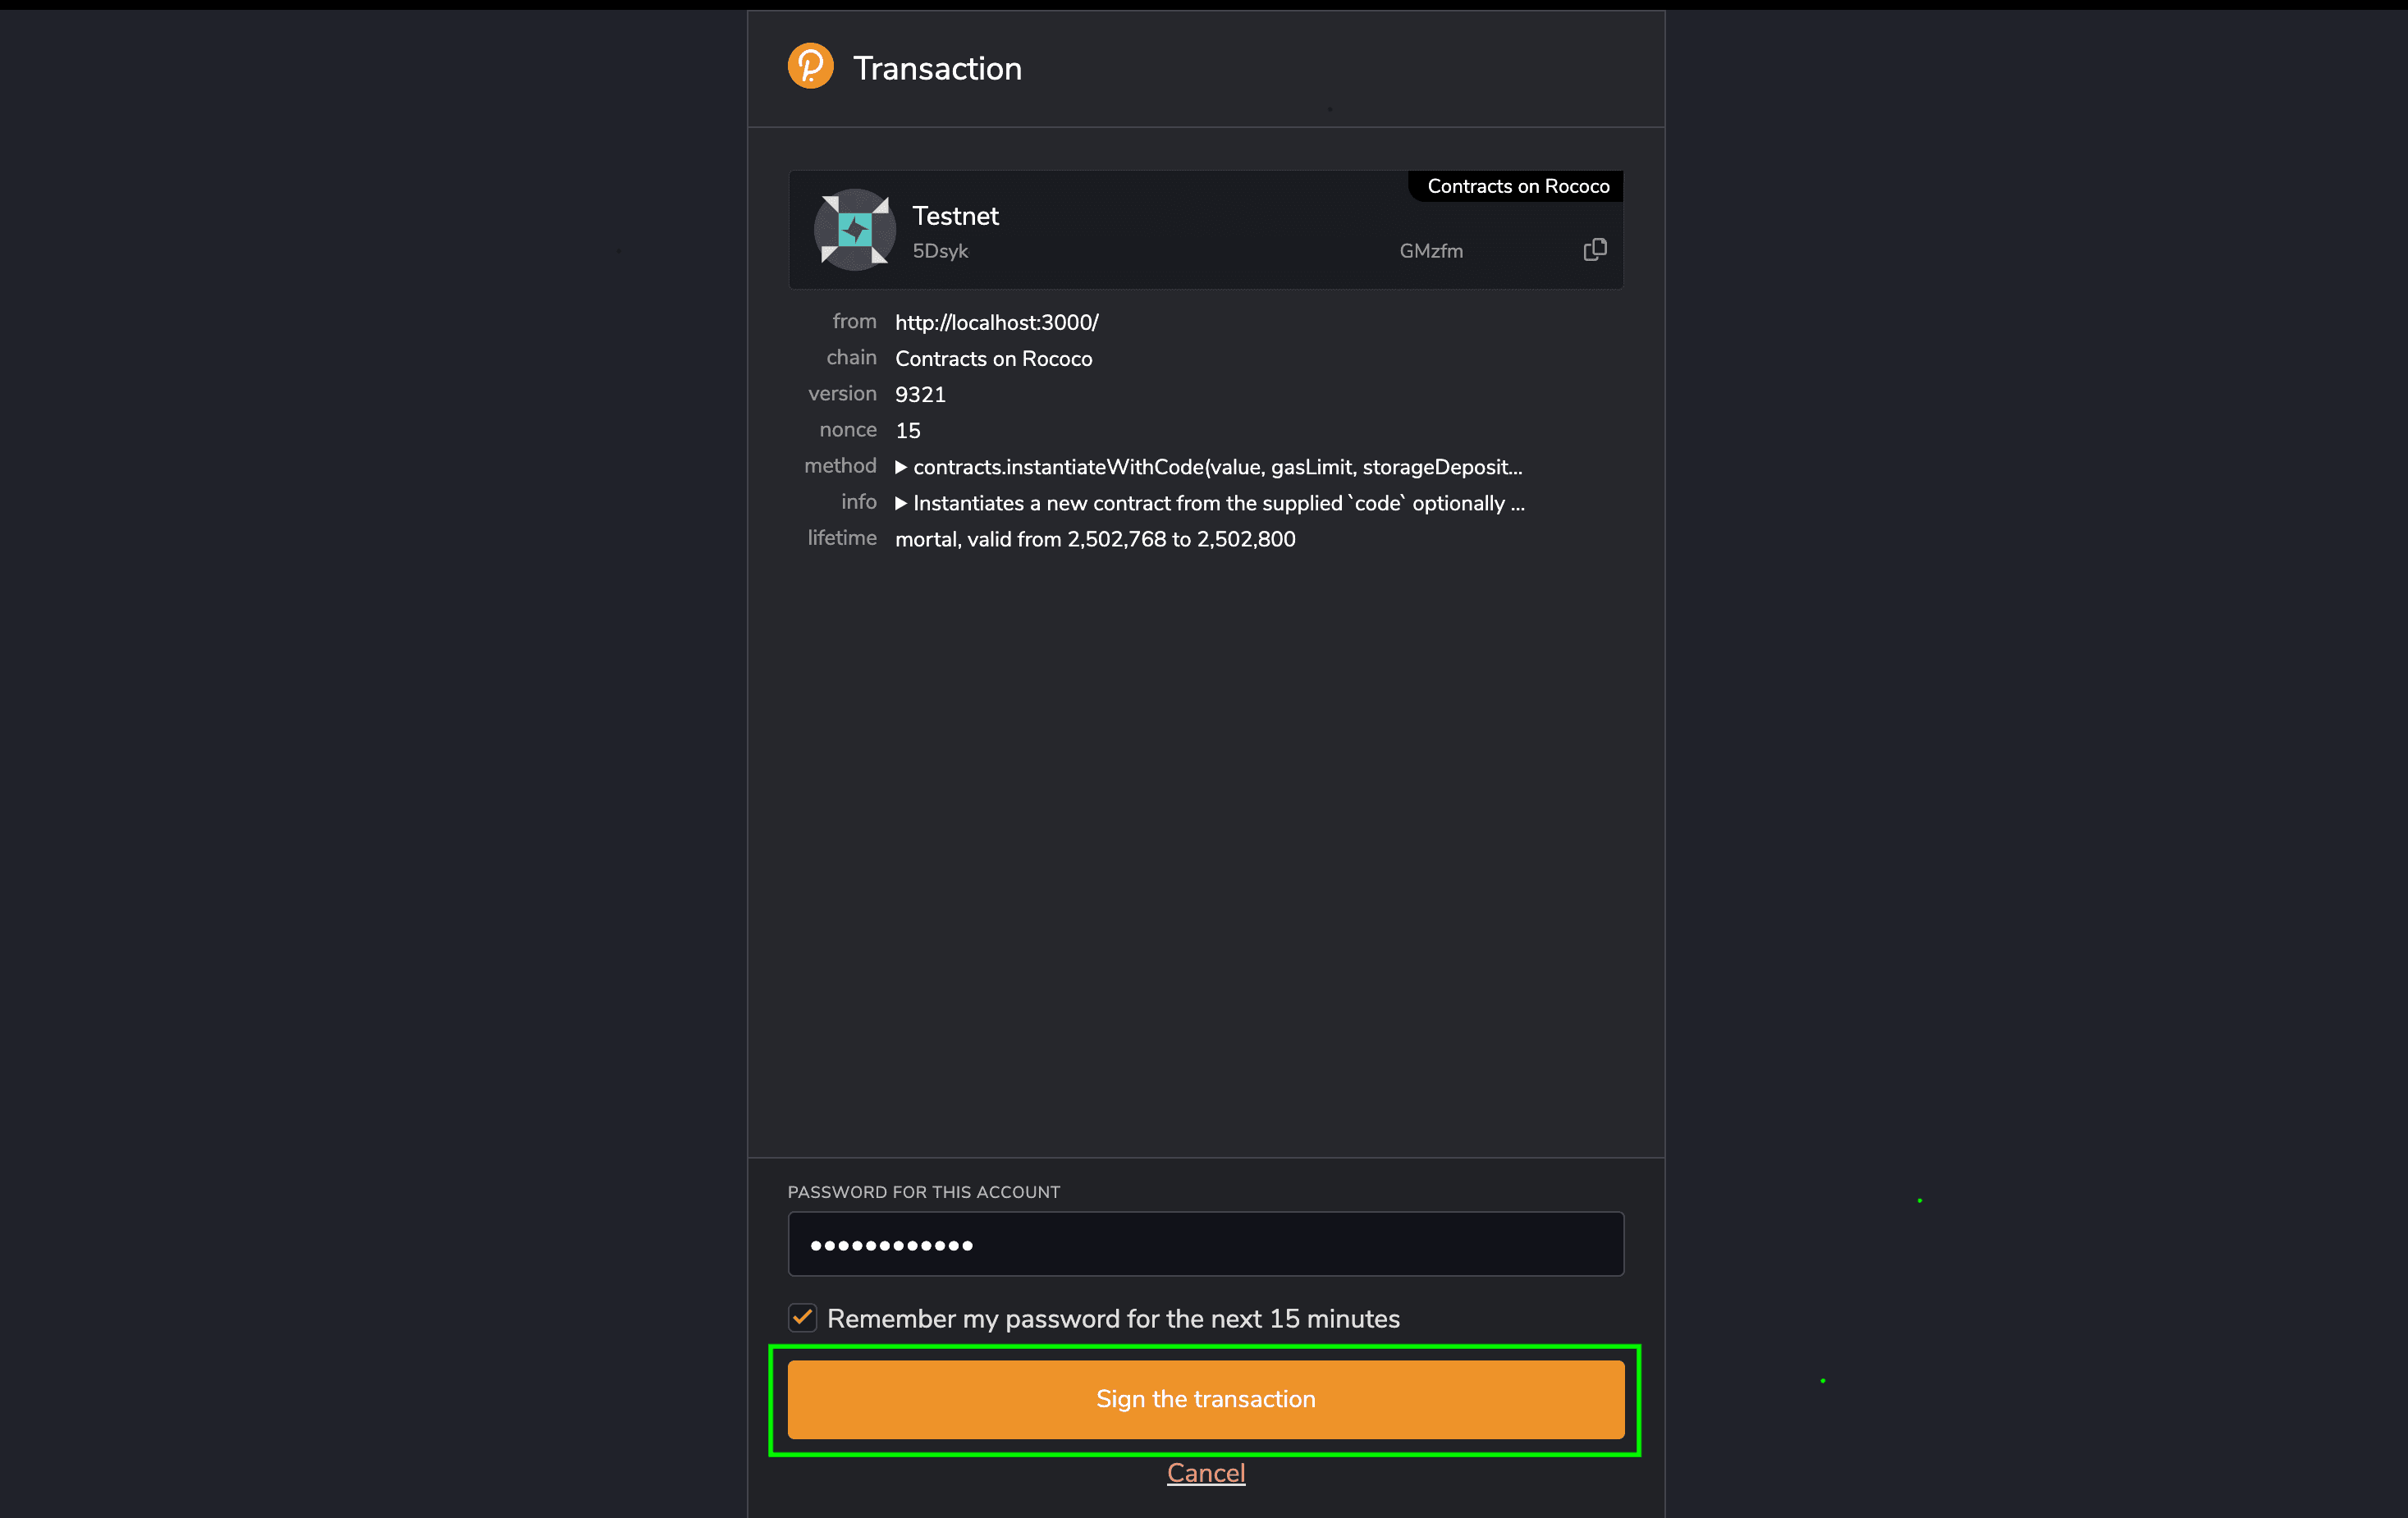Select the orange Polkadot extension badge

[810, 65]
